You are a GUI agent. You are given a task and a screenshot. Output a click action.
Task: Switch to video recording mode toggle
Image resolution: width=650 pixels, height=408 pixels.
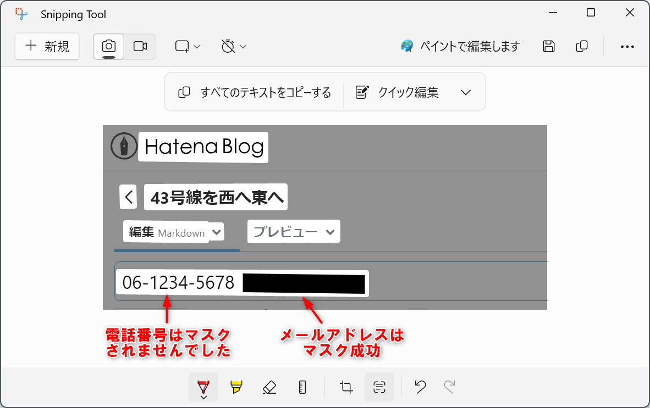tap(140, 46)
